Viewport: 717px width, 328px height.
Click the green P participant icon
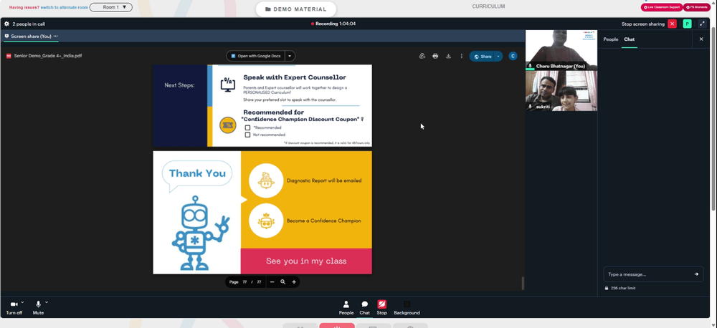point(687,24)
